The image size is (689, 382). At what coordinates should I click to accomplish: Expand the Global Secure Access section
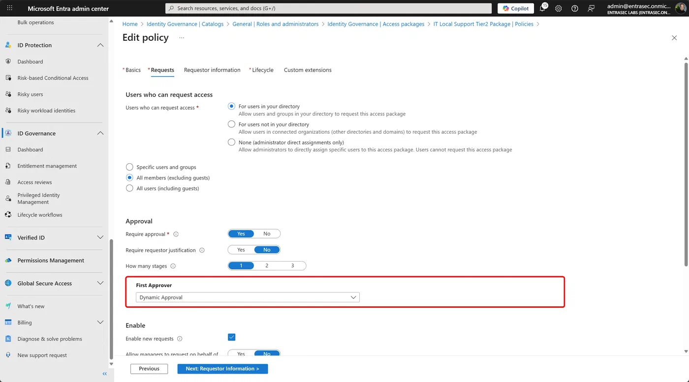point(100,283)
